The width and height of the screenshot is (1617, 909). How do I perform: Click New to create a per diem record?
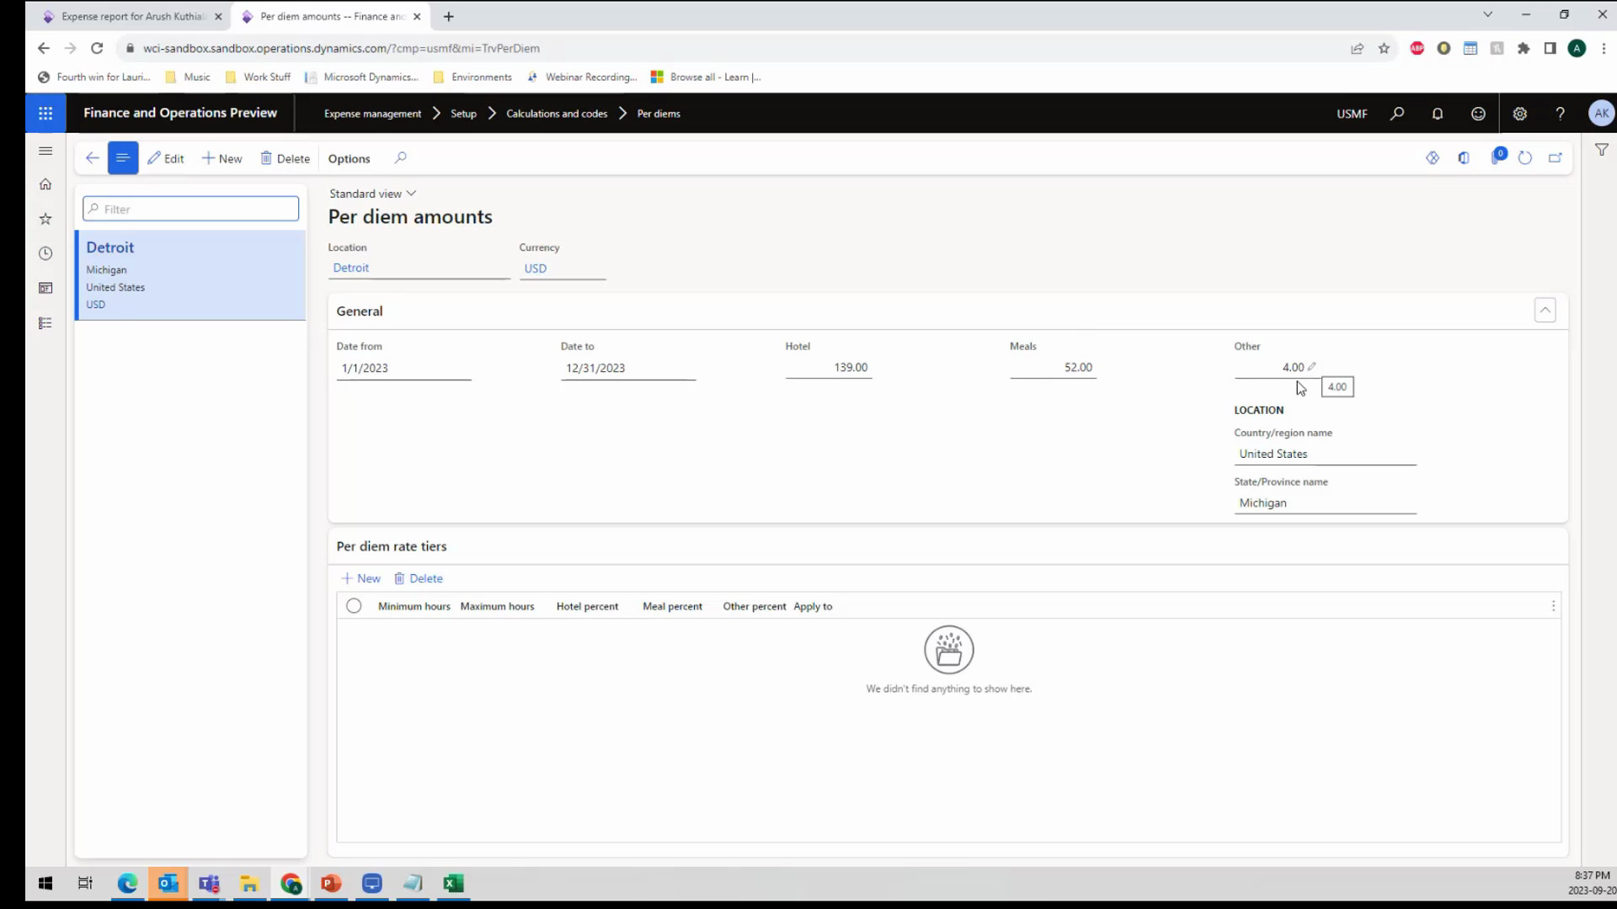[x=221, y=158]
